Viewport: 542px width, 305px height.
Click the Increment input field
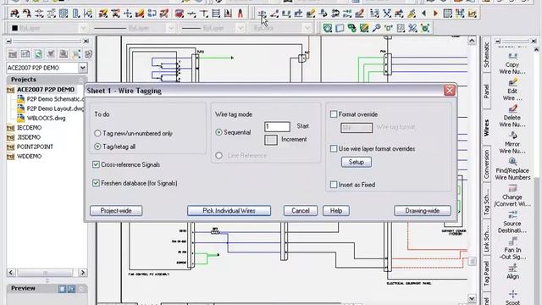[271, 140]
